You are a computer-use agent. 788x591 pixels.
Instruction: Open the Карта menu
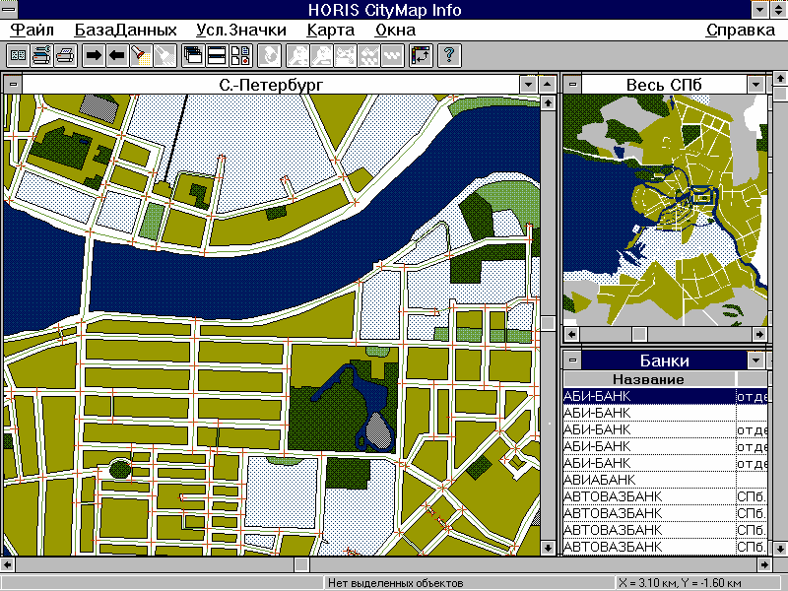click(330, 30)
